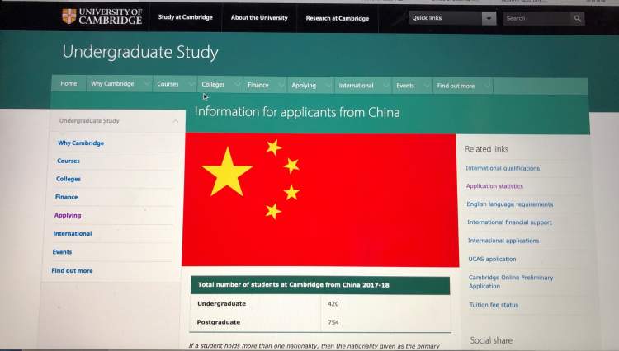Open Colleges in the left sidebar
This screenshot has width=619, height=351.
[x=69, y=179]
